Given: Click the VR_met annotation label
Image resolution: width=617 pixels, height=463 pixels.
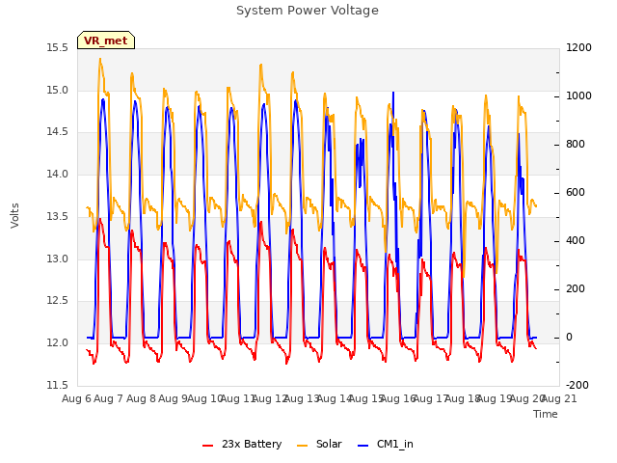Looking at the screenshot, I should (x=106, y=41).
